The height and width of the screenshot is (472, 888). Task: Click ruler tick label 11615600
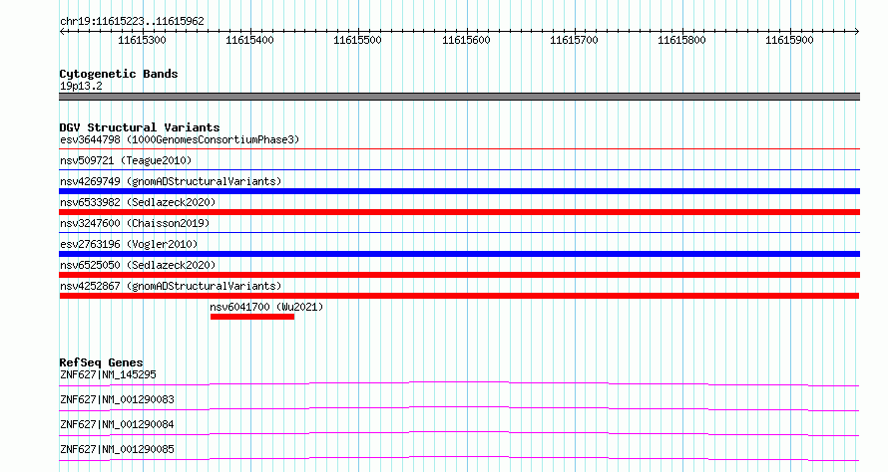coord(466,40)
